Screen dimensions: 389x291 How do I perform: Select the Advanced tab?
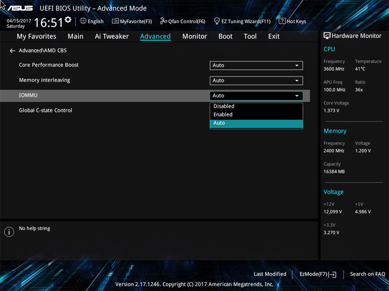tap(155, 37)
